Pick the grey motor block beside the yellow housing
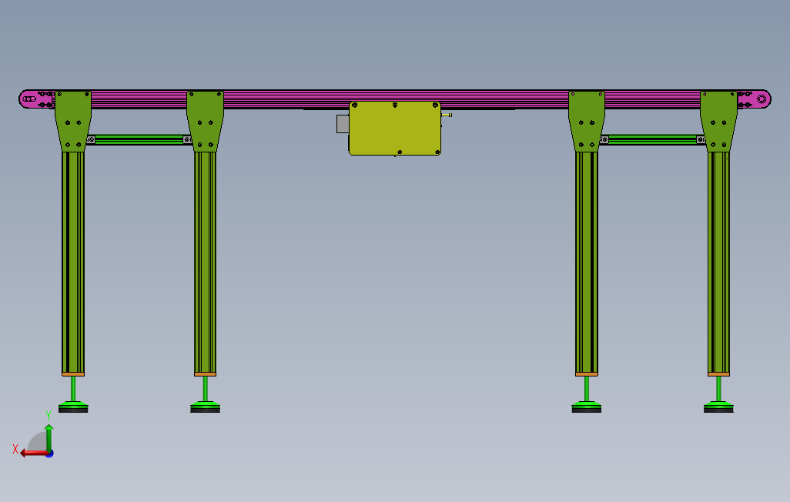 (343, 124)
